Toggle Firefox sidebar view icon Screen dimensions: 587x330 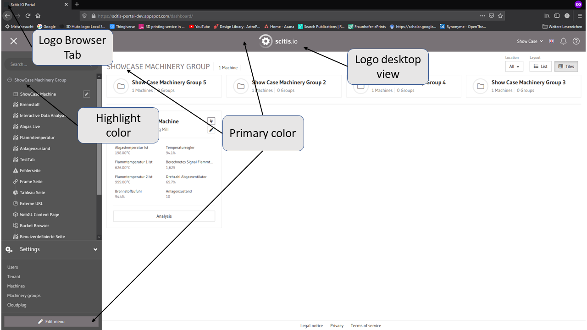[557, 16]
